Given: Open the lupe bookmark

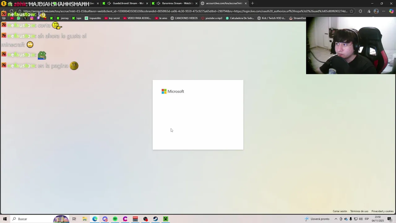Looking at the screenshot, I should [77, 18].
